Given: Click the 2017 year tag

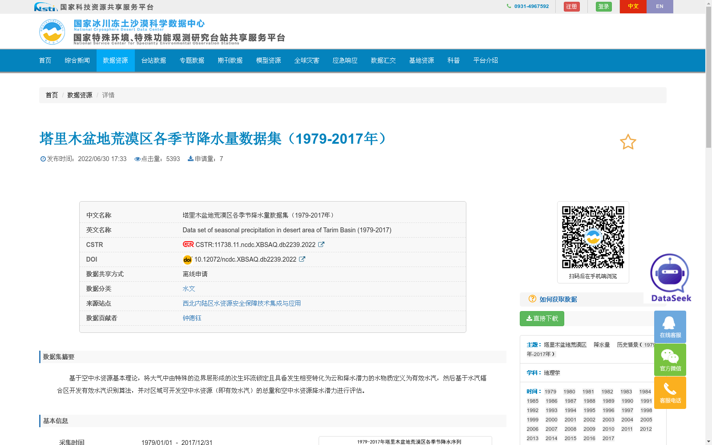Looking at the screenshot, I should pos(608,438).
